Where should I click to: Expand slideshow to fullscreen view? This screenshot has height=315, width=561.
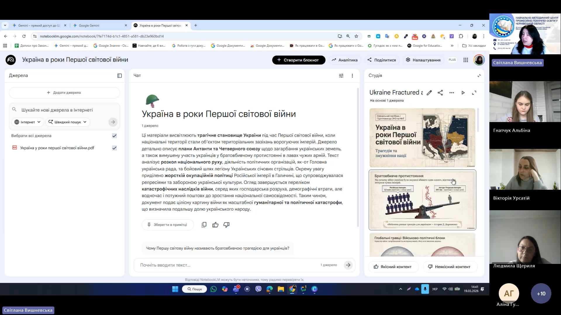pyautogui.click(x=474, y=93)
